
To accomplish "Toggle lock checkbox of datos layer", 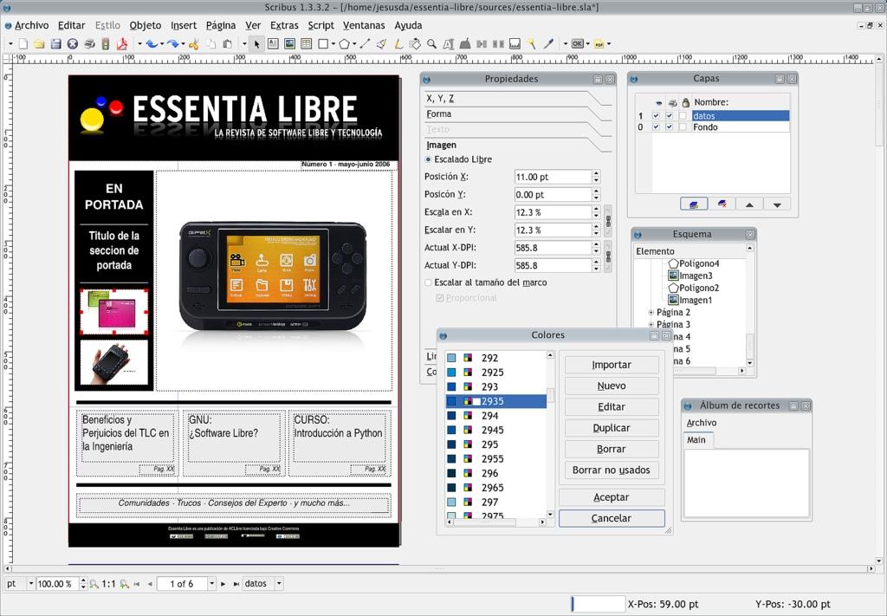I will point(683,115).
